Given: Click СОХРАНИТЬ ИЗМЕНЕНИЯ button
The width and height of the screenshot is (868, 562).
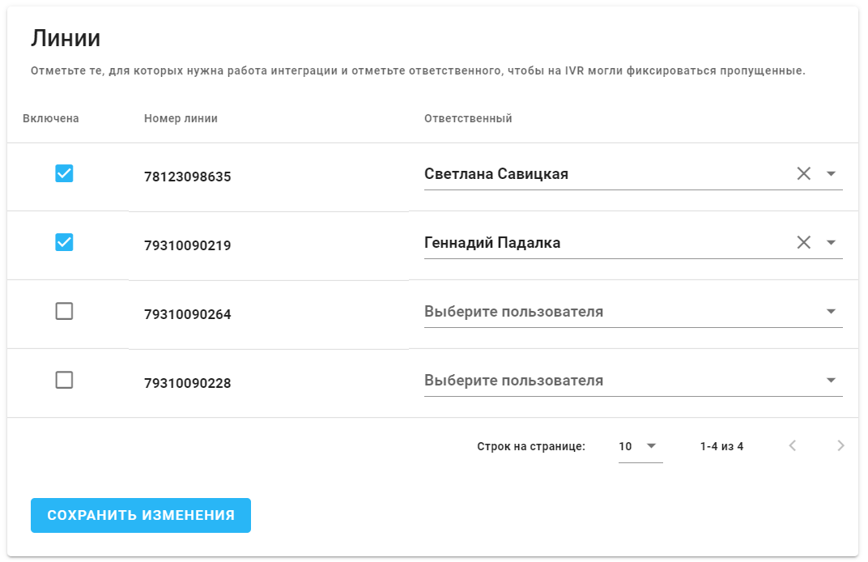Looking at the screenshot, I should pyautogui.click(x=141, y=515).
